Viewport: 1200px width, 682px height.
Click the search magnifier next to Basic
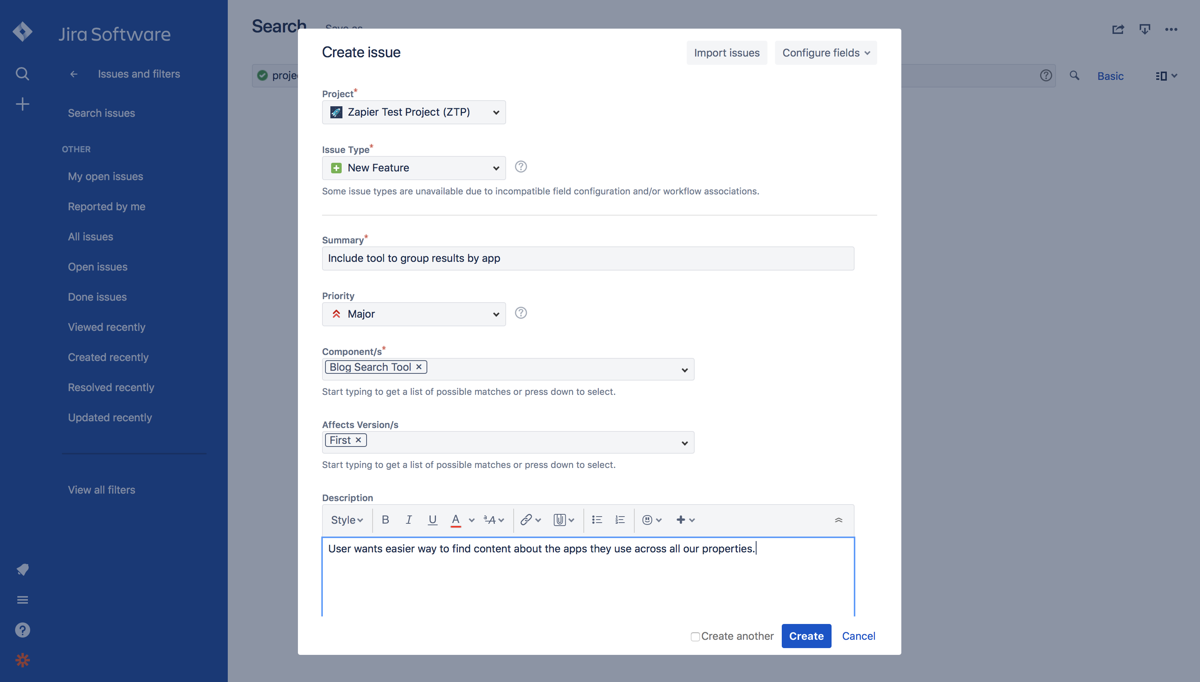1074,75
